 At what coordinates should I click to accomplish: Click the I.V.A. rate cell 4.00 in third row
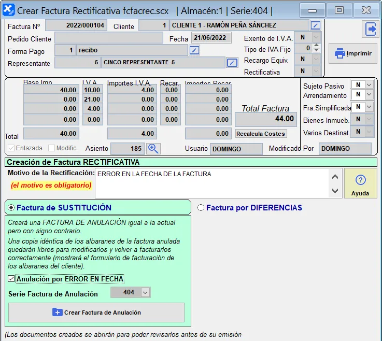(x=93, y=109)
